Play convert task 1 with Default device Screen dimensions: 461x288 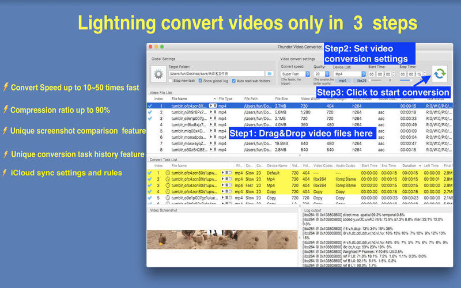click(x=222, y=173)
